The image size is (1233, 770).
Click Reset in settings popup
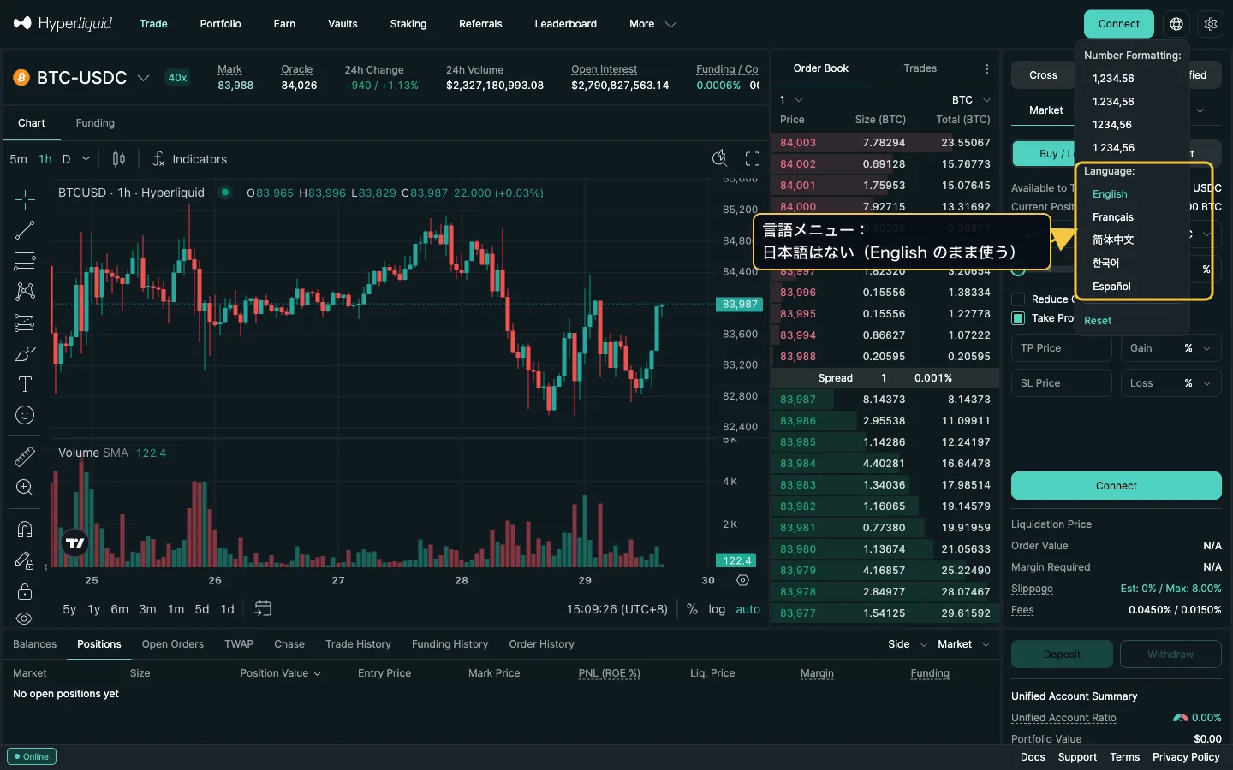point(1098,321)
